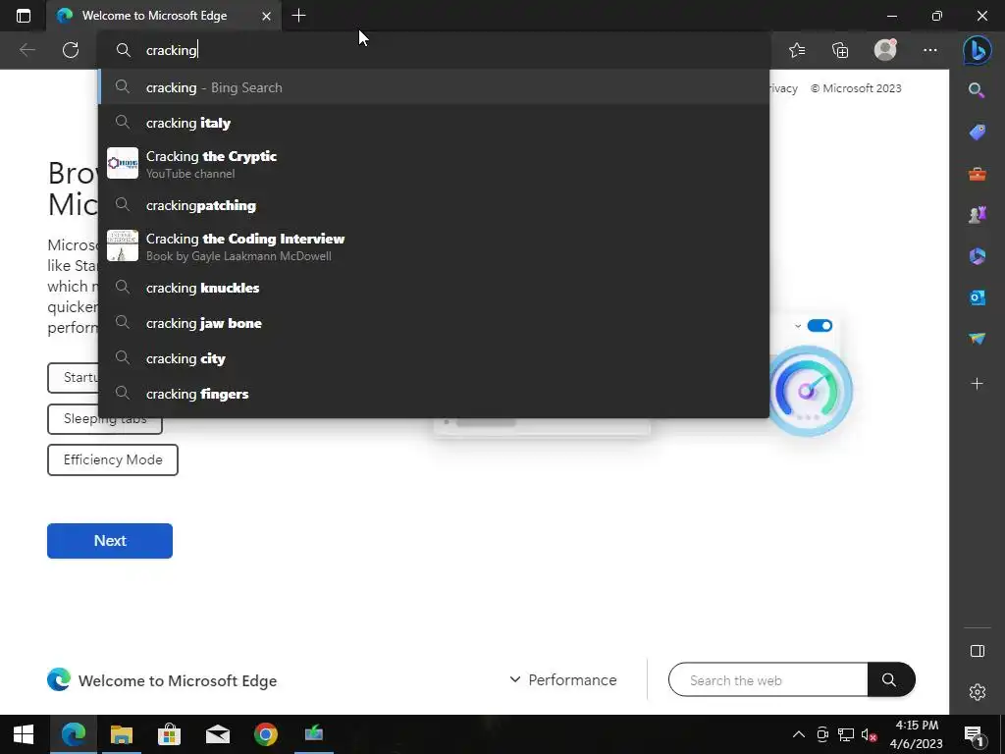
Task: Choose 'Cracking the Cryptic' YouTube channel suggestion
Action: point(434,164)
